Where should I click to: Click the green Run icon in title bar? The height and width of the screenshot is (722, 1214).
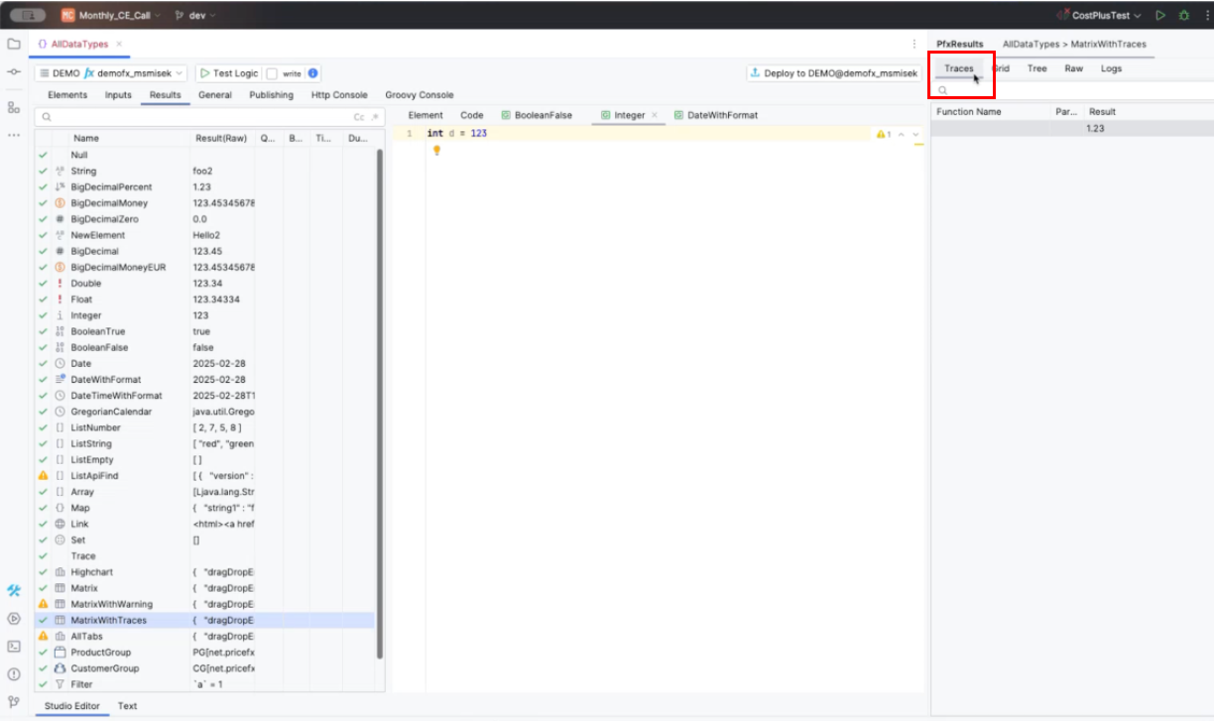[x=1160, y=16]
